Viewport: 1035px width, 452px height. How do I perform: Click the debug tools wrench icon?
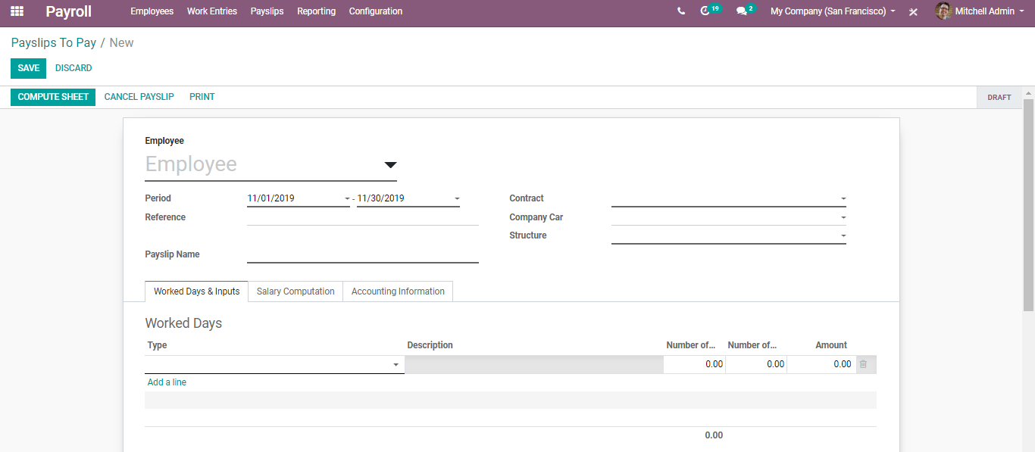point(914,12)
